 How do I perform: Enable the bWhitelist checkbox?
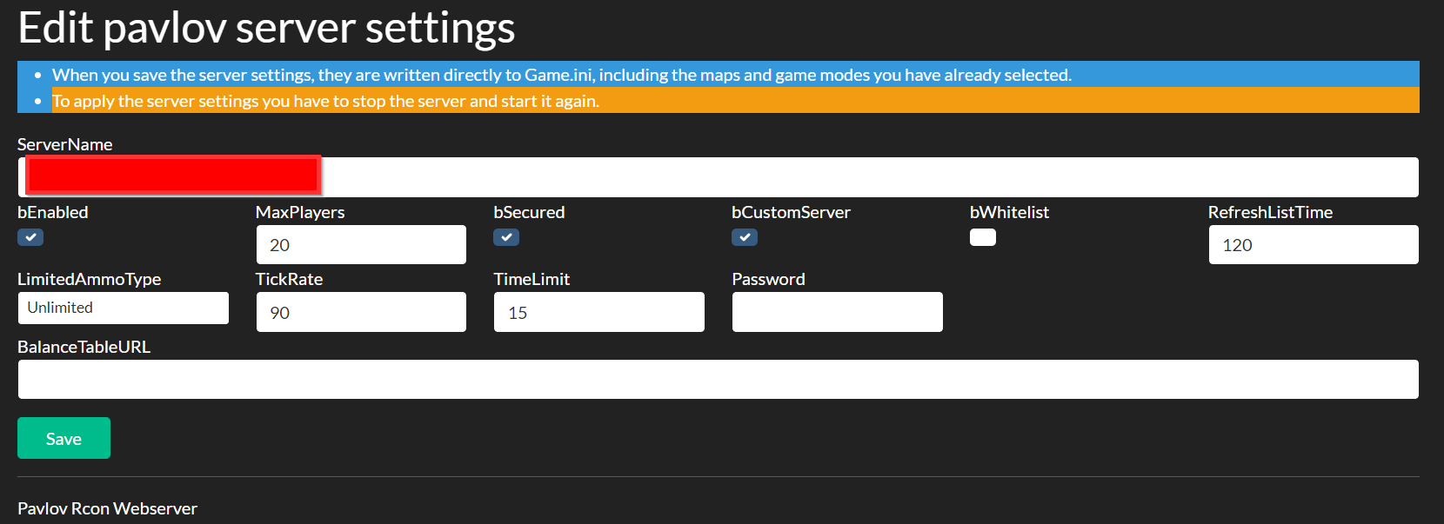[x=983, y=237]
